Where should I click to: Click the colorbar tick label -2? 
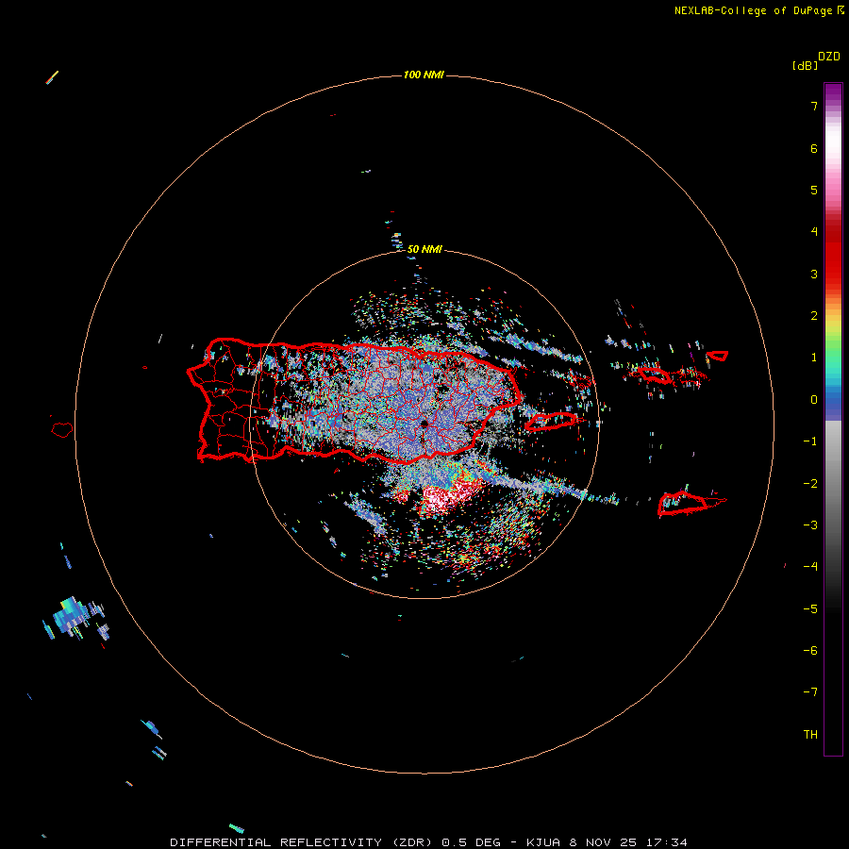click(x=810, y=484)
